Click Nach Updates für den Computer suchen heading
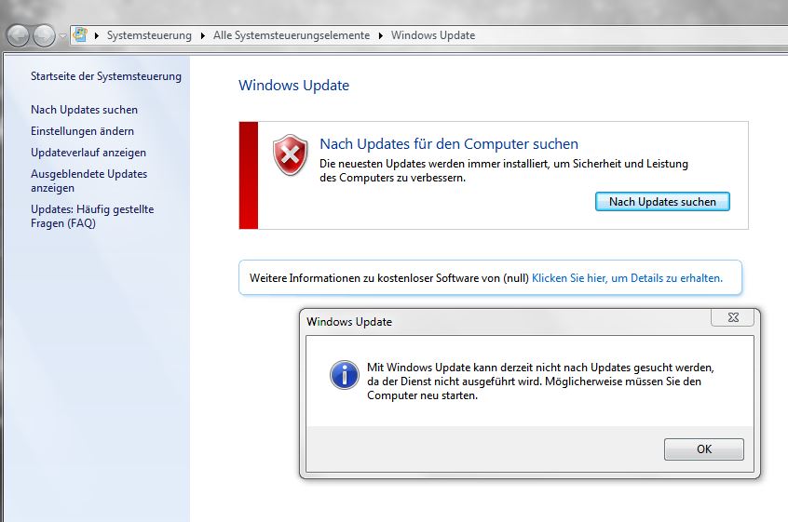The height and width of the screenshot is (522, 788). pyautogui.click(x=449, y=144)
